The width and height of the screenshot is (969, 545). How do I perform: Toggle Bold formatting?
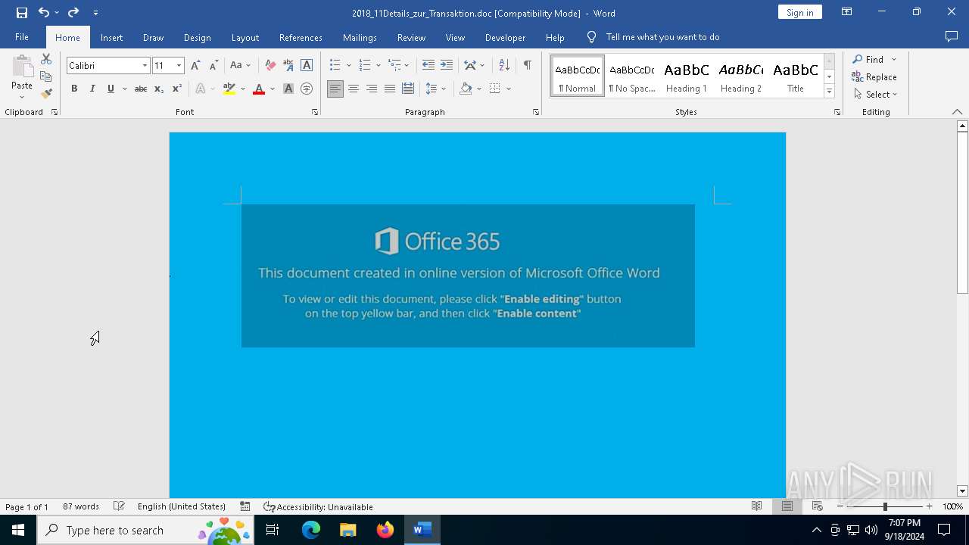click(x=74, y=89)
